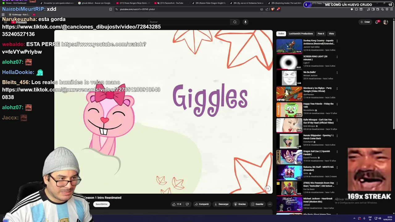Click the video player showing Giggles

(164, 112)
